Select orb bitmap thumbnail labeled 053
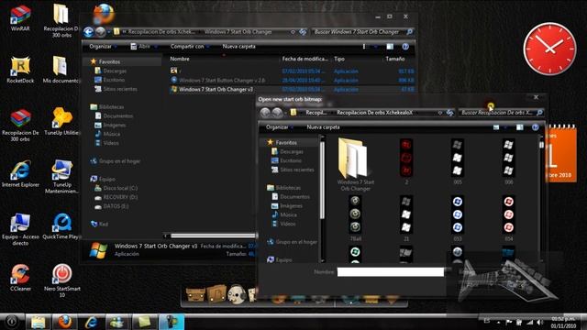This screenshot has width=587, height=330. (x=458, y=218)
